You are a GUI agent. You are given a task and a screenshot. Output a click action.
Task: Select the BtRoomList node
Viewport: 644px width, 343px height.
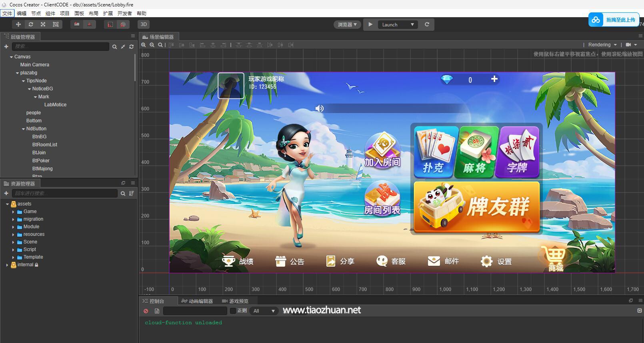click(x=45, y=145)
